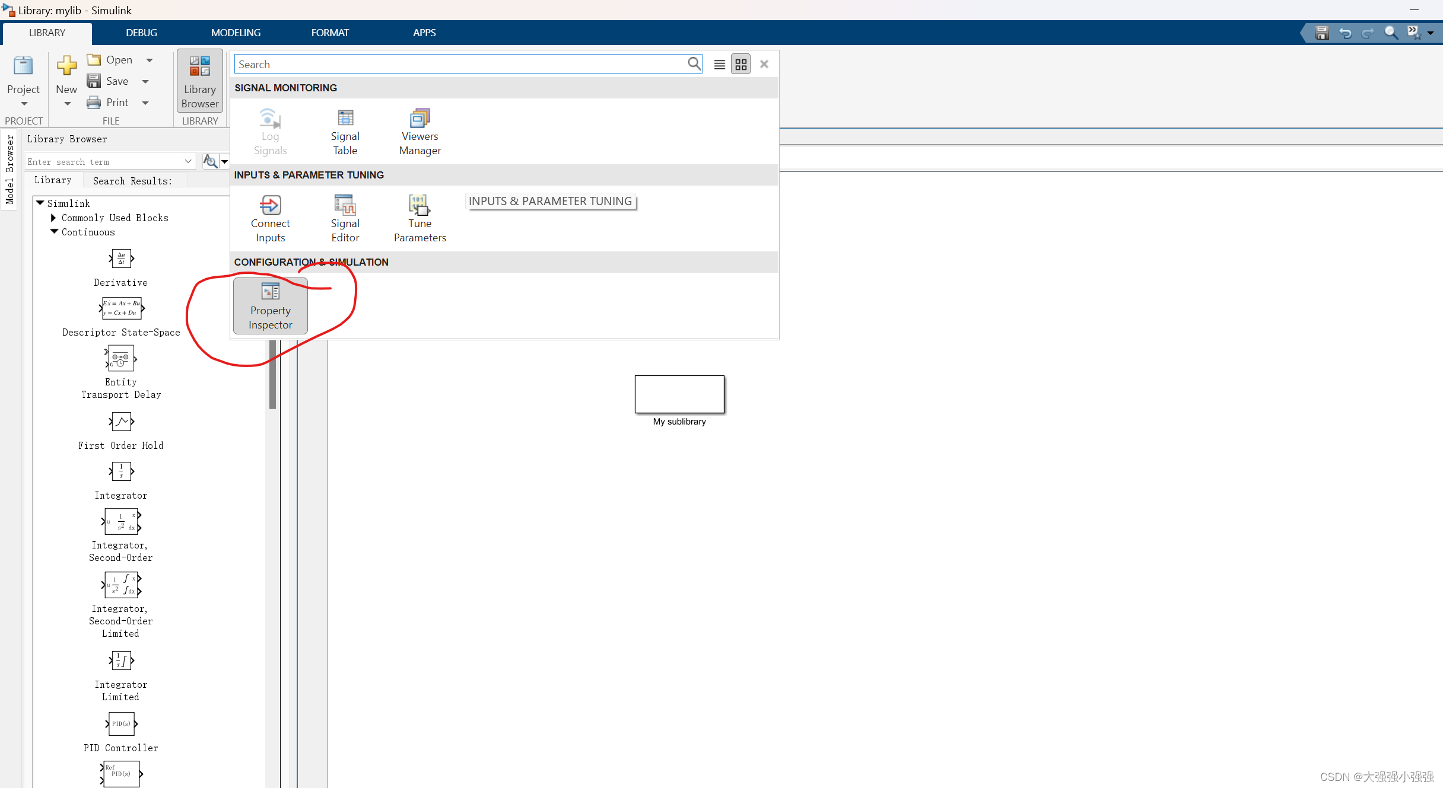Expand Commonly Used Blocks folder

click(x=53, y=218)
